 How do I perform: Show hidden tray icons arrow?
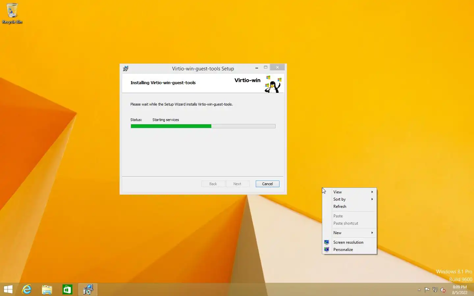[x=419, y=290]
